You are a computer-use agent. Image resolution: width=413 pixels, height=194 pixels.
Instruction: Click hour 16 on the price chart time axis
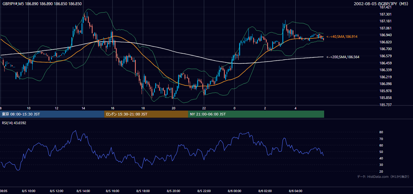point(112,108)
